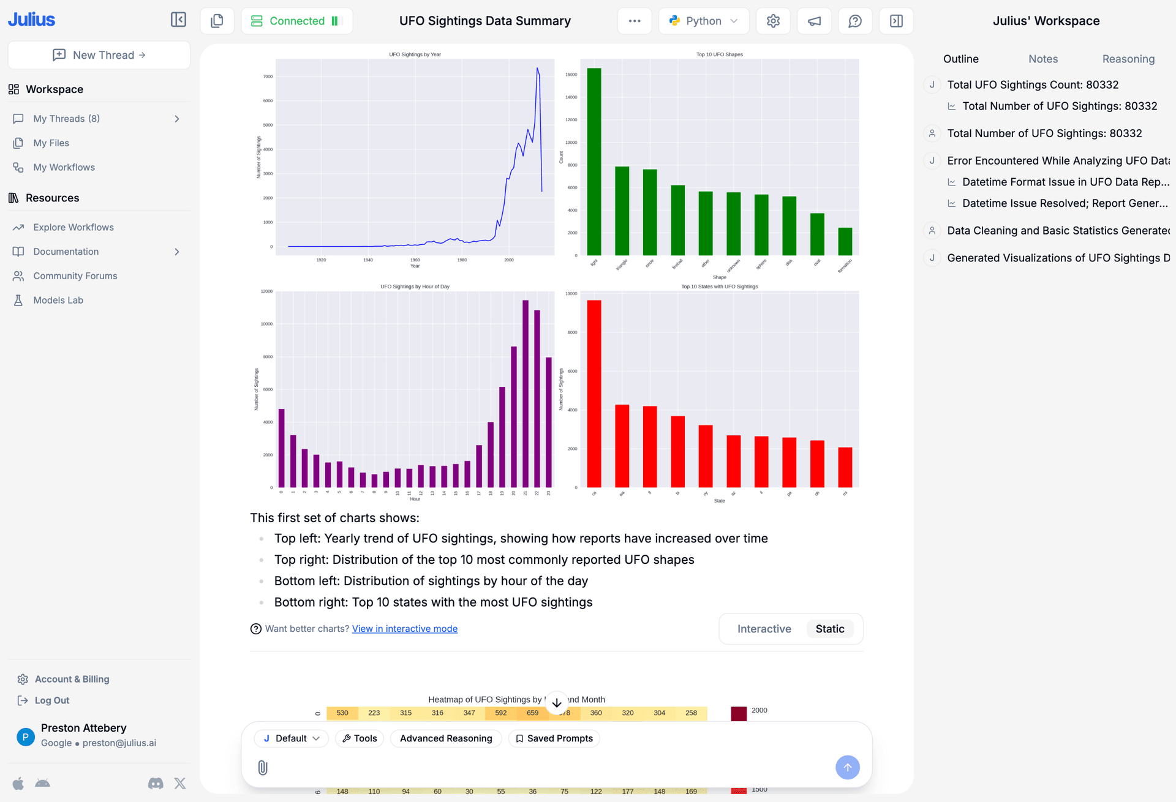Viewport: 1176px width, 802px height.
Task: Start a New Thread
Action: tap(99, 55)
